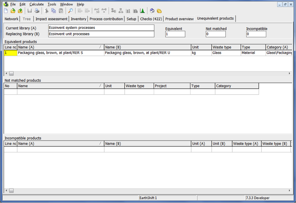The width and height of the screenshot is (296, 203).
Task: Click Equivalent products scrollbar right arrow
Action: (x=289, y=73)
